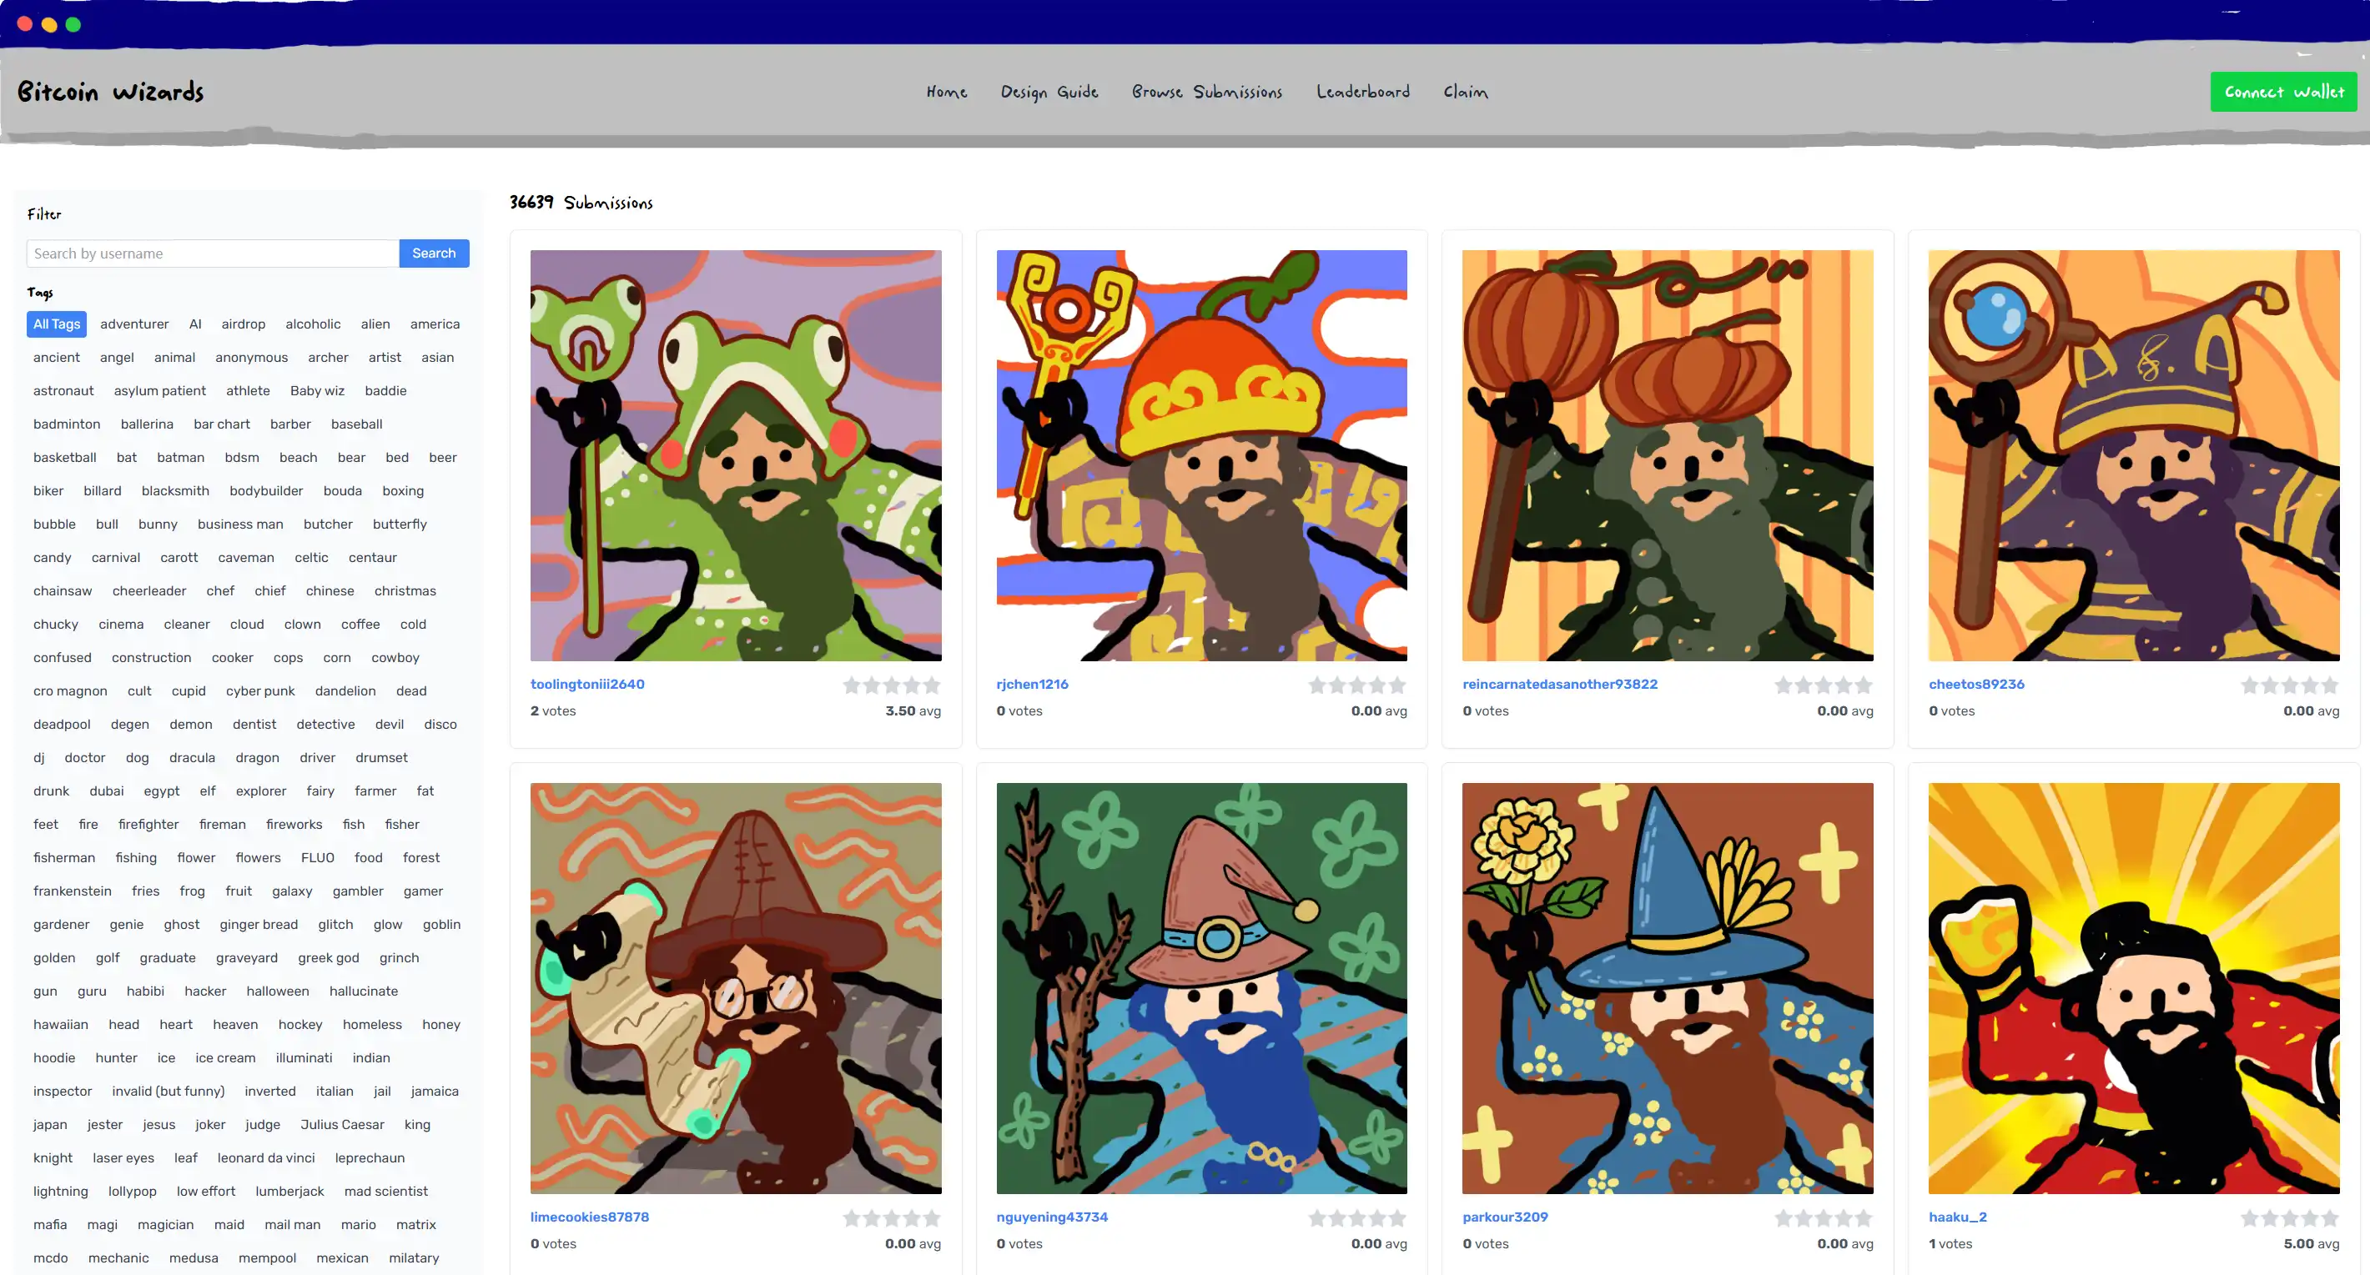This screenshot has width=2370, height=1275.
Task: Click the Bitcoin Wizards site logo
Action: point(110,92)
